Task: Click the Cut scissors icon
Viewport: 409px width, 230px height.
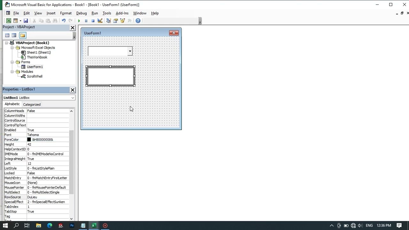Action: coord(34,21)
